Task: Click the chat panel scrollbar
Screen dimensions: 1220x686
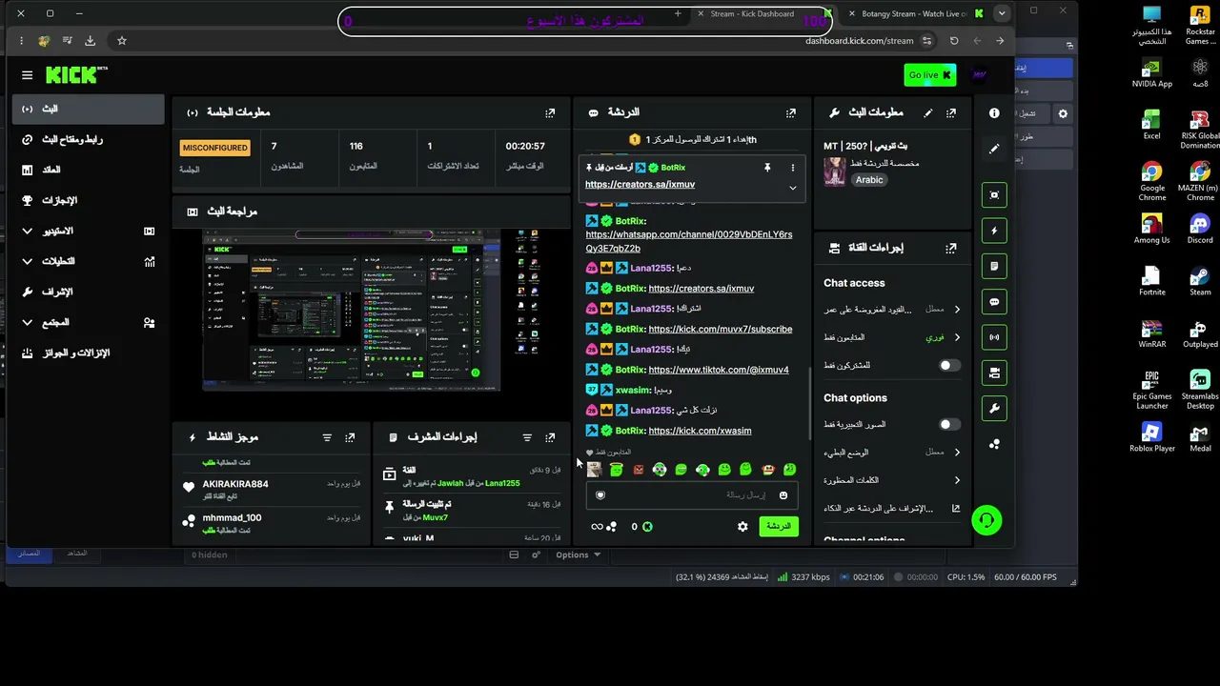Action: click(x=809, y=405)
